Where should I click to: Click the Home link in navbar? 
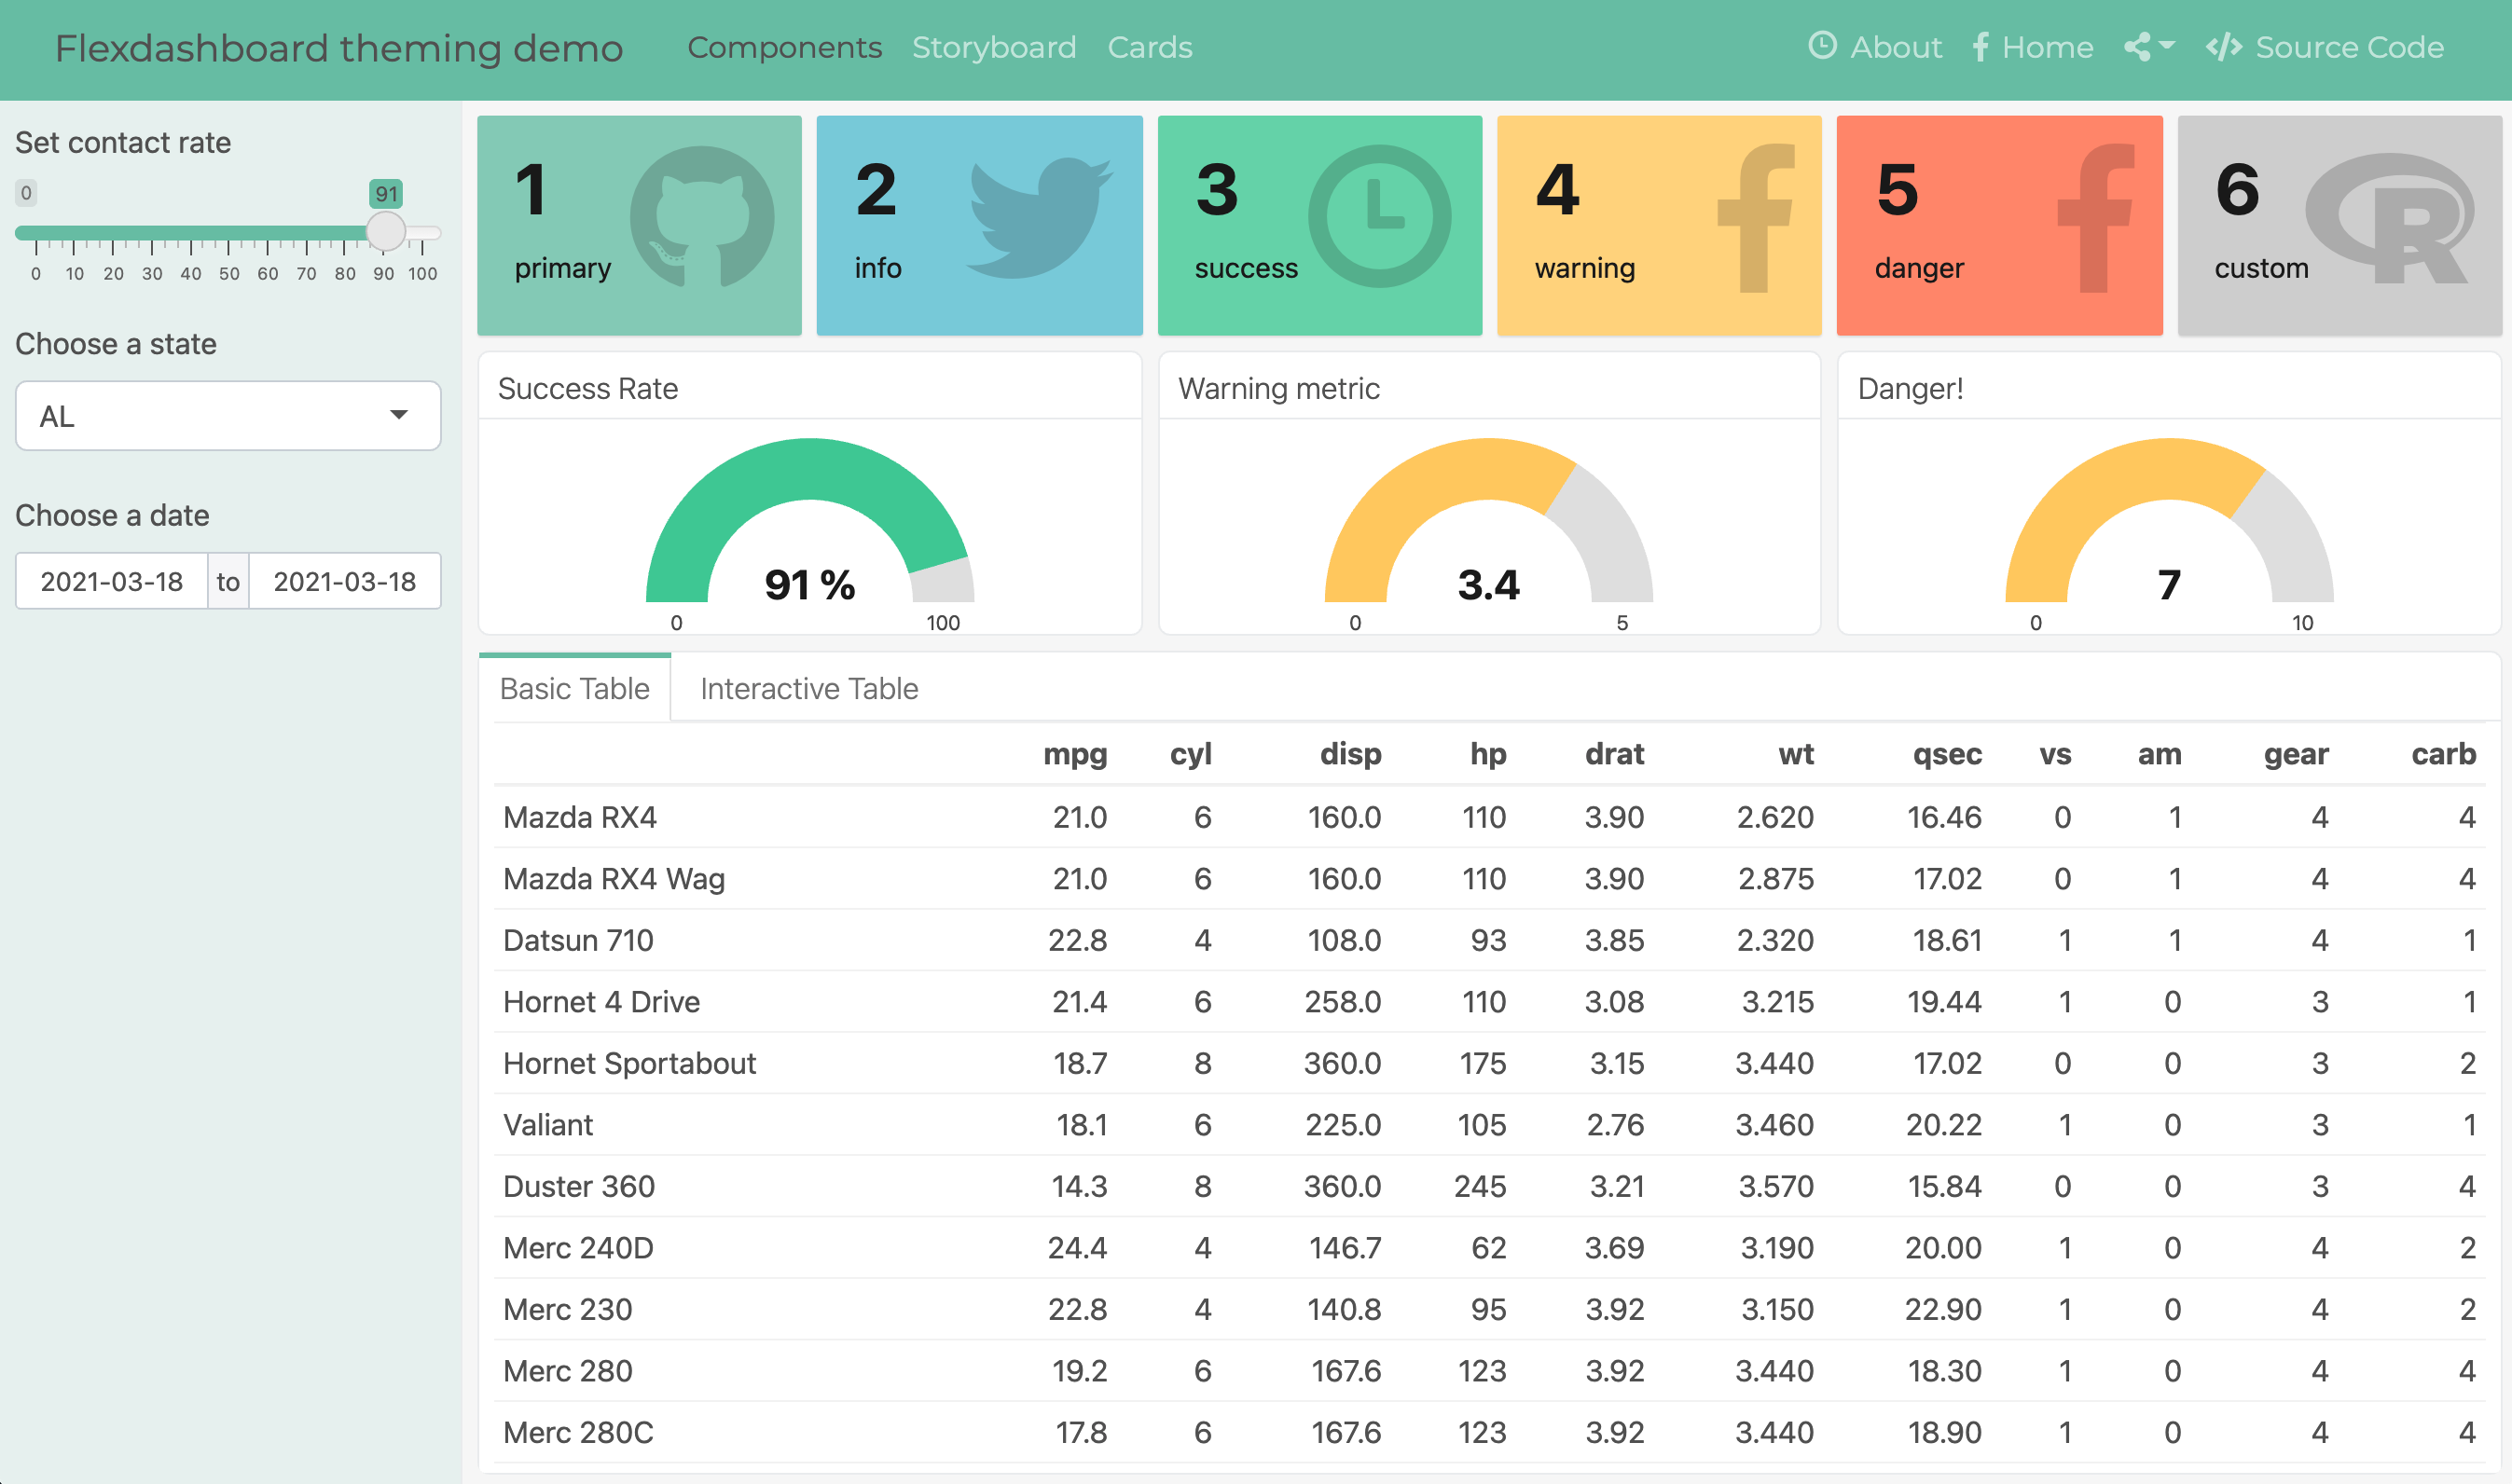[2032, 47]
